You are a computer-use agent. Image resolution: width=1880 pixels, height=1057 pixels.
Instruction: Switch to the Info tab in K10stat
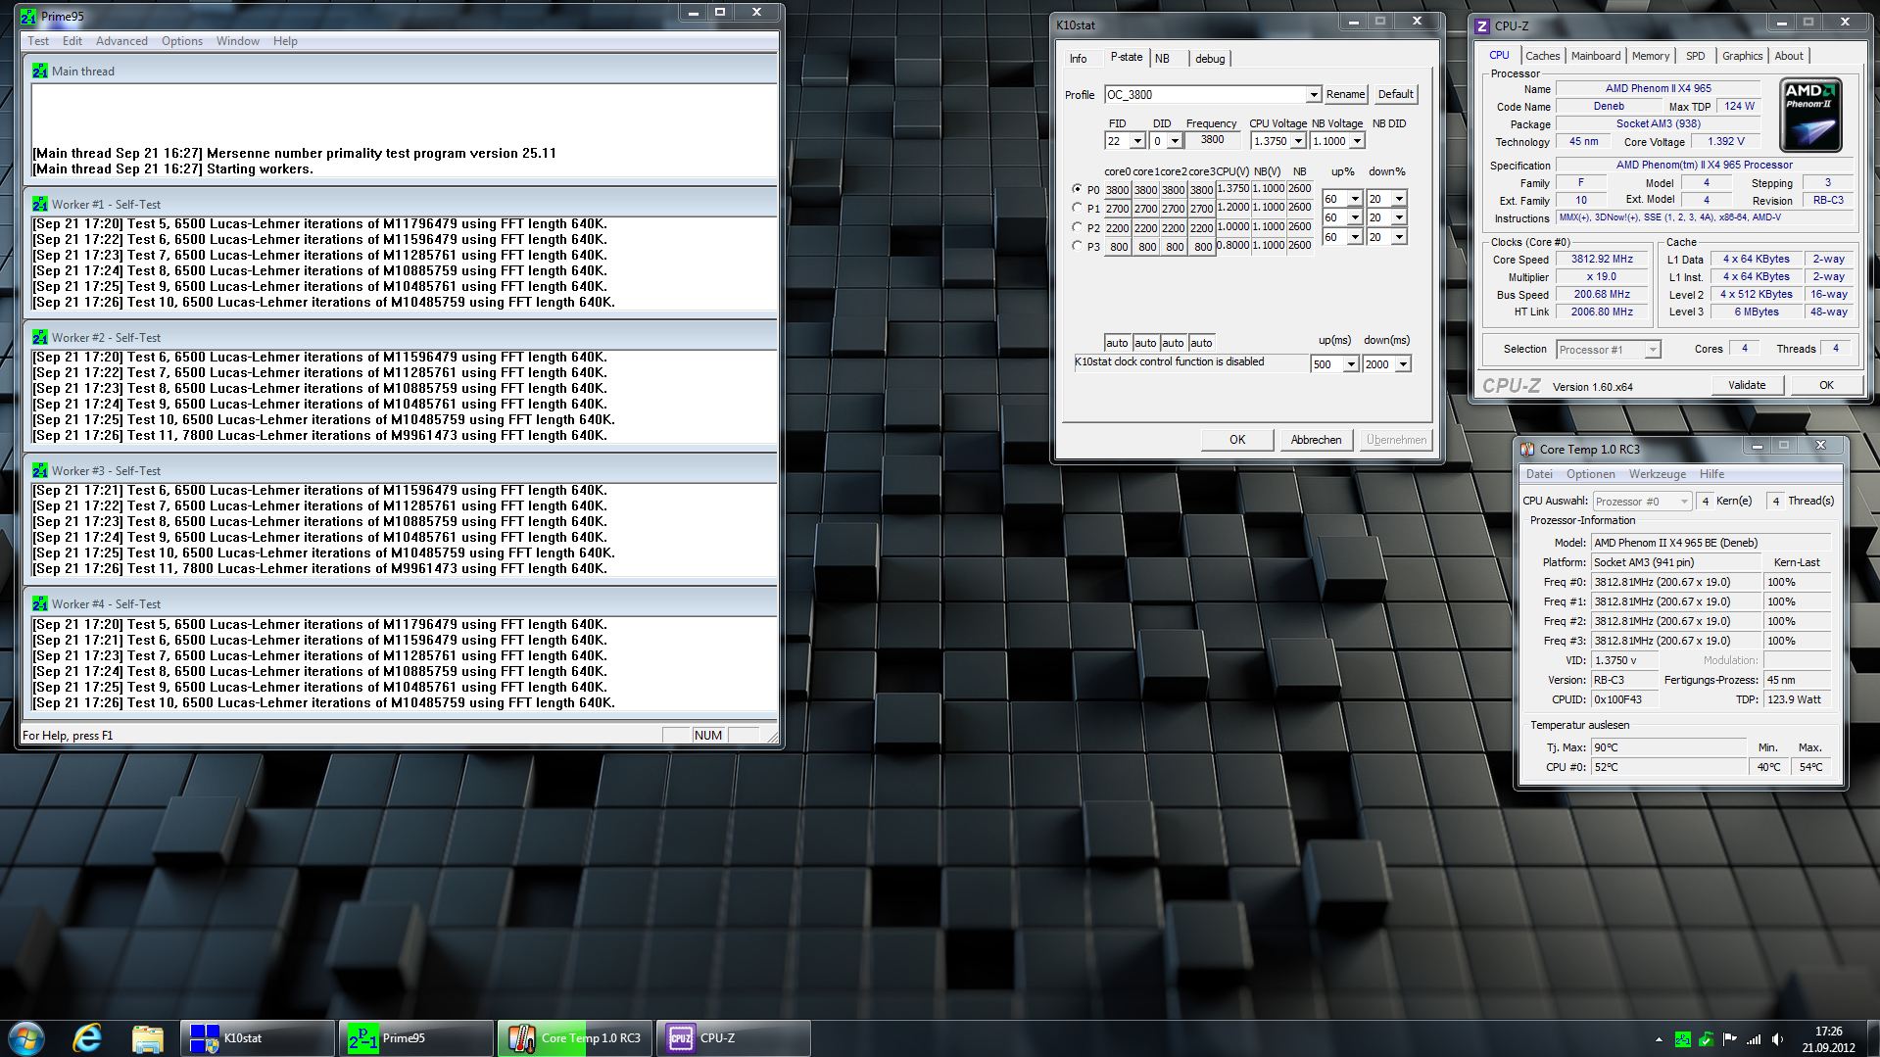coord(1078,59)
